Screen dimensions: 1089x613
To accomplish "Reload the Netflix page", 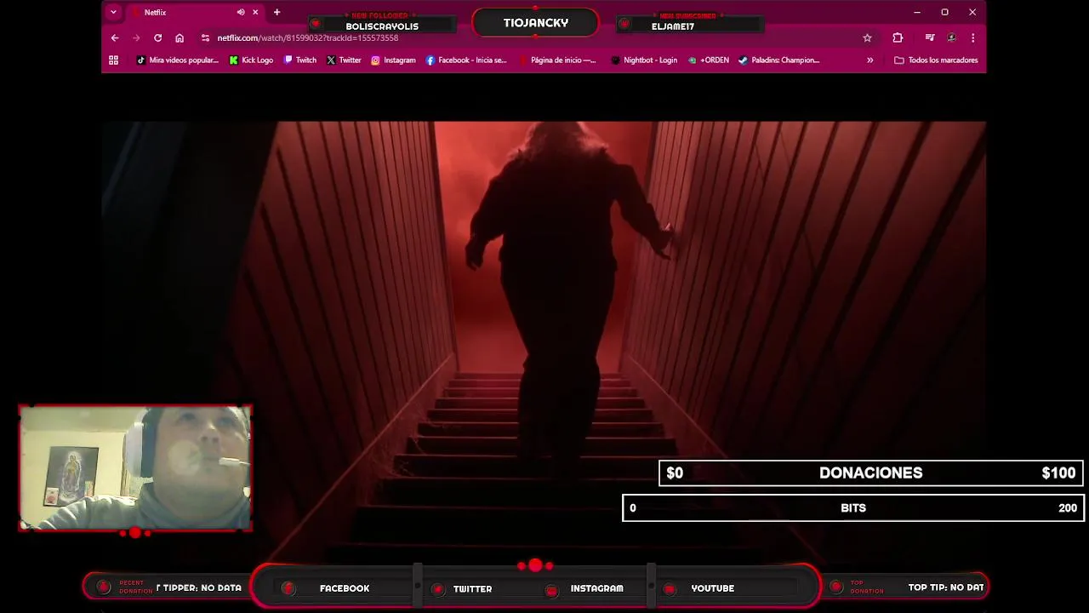I will tap(157, 37).
